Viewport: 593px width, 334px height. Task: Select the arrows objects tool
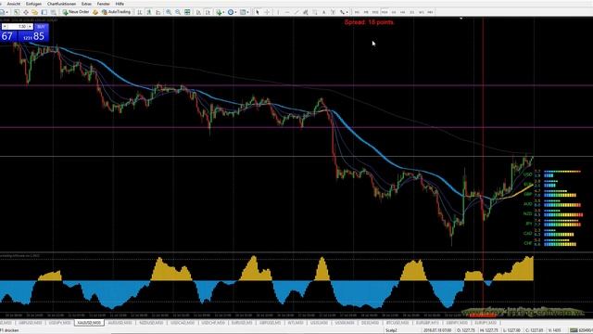coord(342,12)
